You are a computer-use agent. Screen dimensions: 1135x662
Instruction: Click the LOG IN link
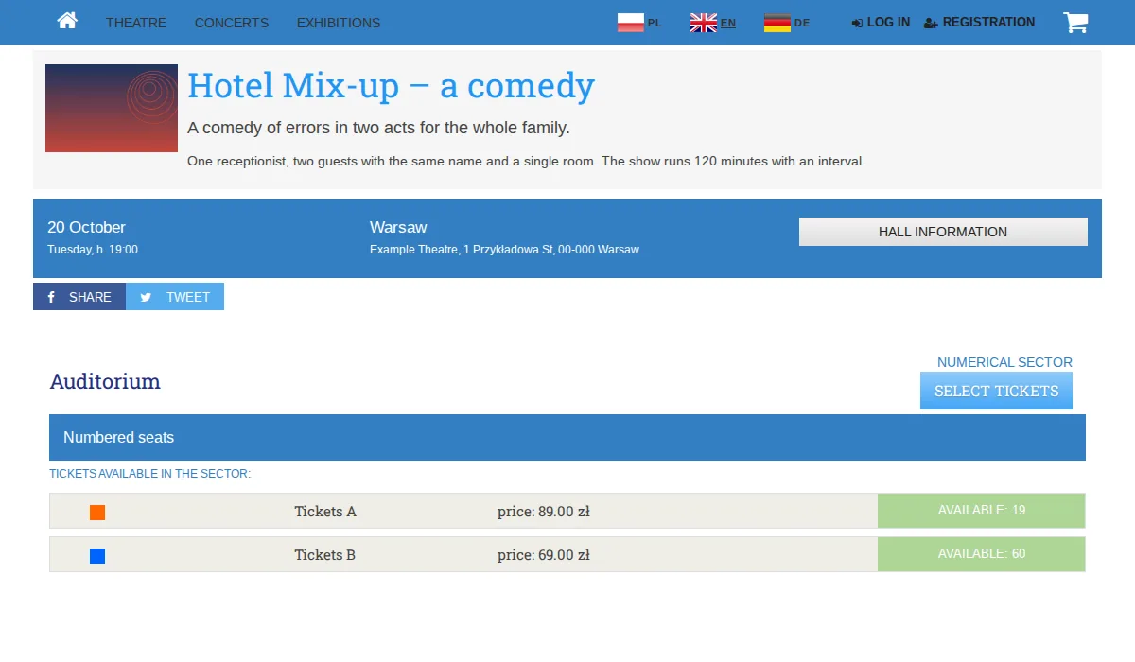[881, 22]
